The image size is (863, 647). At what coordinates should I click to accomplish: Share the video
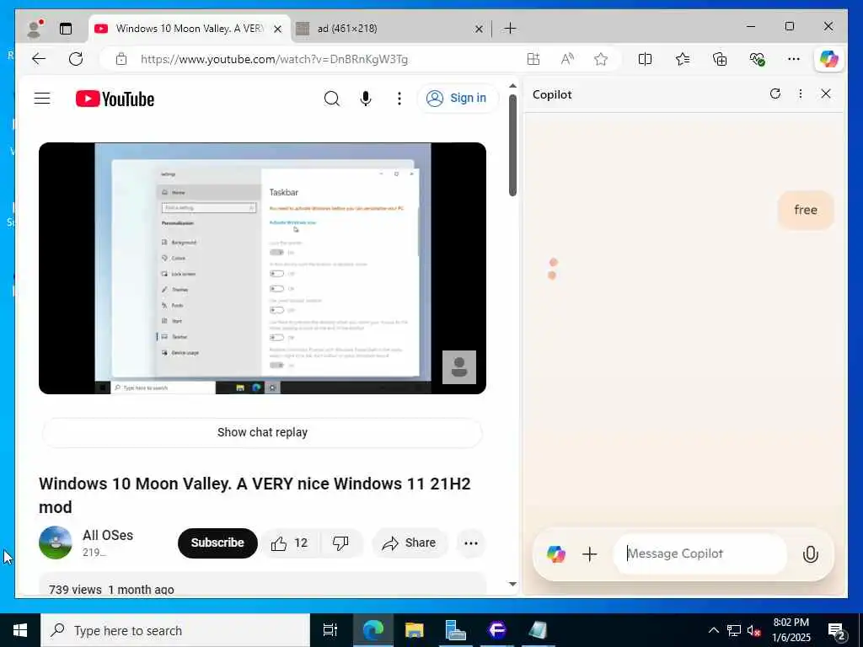tap(410, 543)
